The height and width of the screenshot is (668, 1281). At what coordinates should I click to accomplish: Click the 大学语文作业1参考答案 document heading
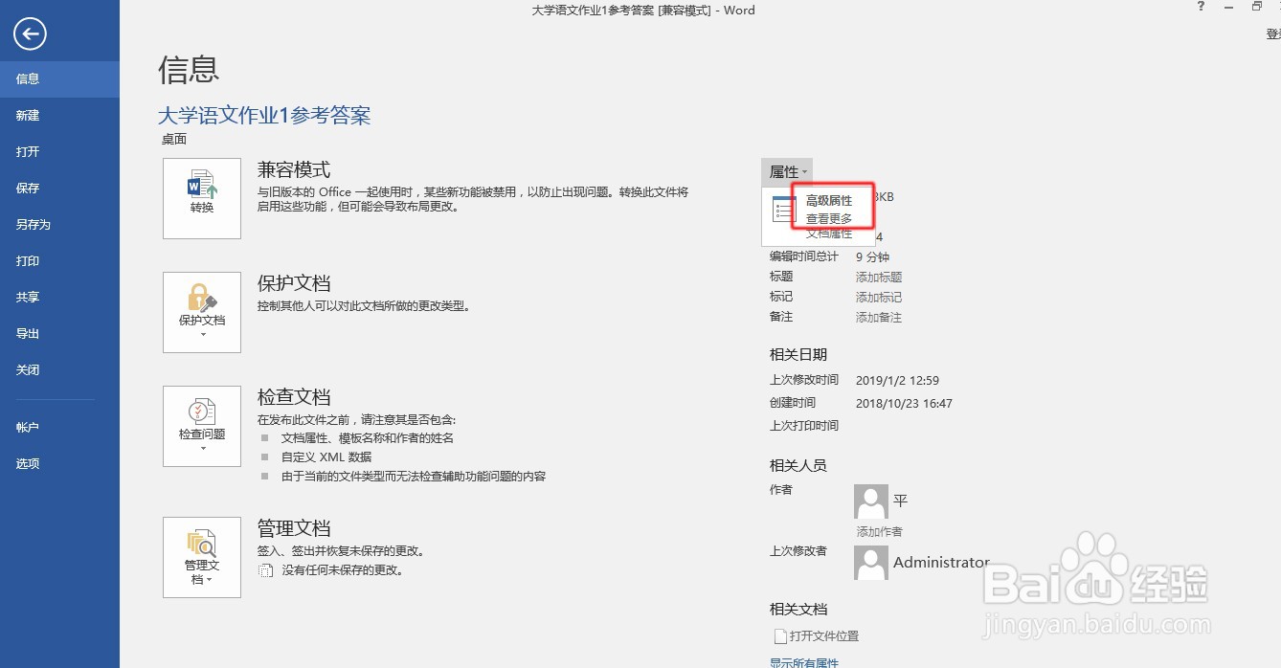coord(264,116)
